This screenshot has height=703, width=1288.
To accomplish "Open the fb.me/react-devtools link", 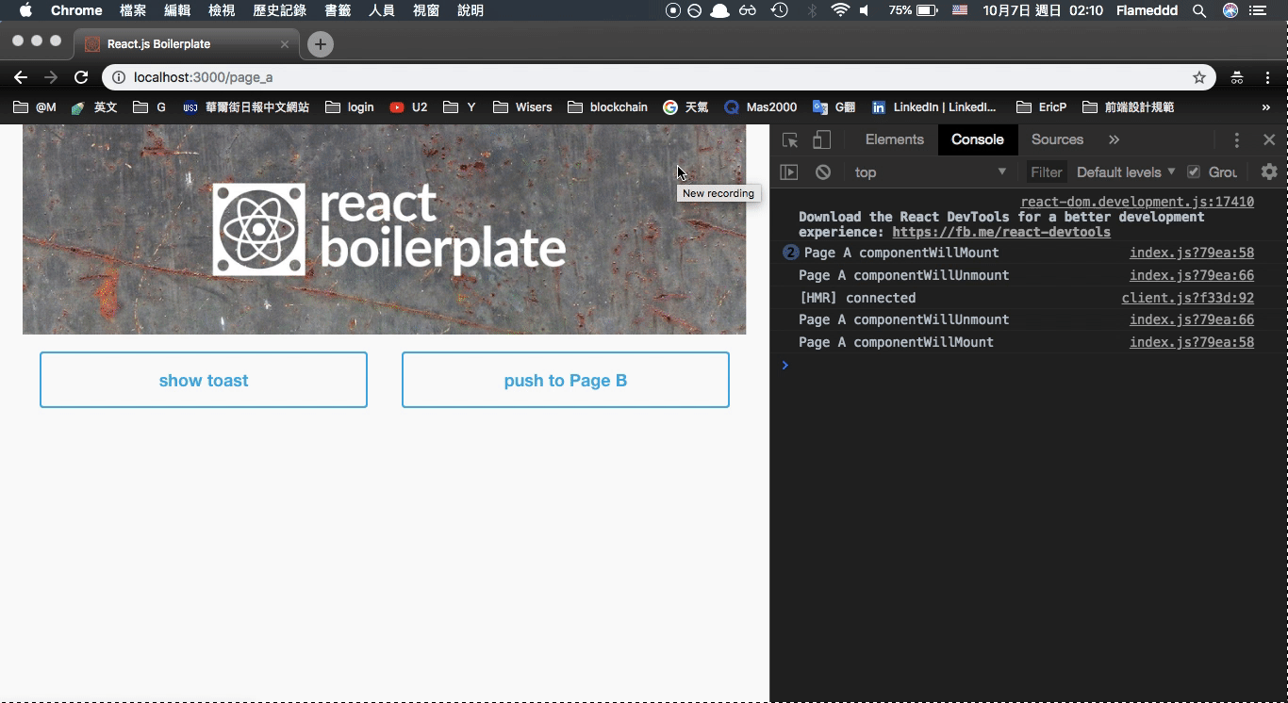I will coord(1001,232).
